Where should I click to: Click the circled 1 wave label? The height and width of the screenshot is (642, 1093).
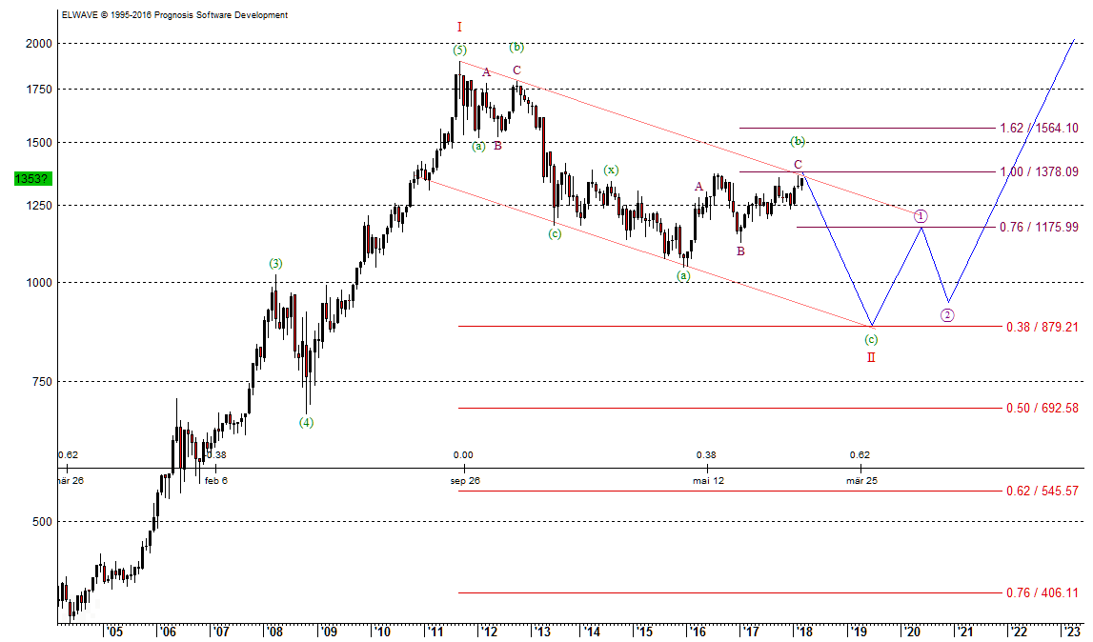[921, 216]
